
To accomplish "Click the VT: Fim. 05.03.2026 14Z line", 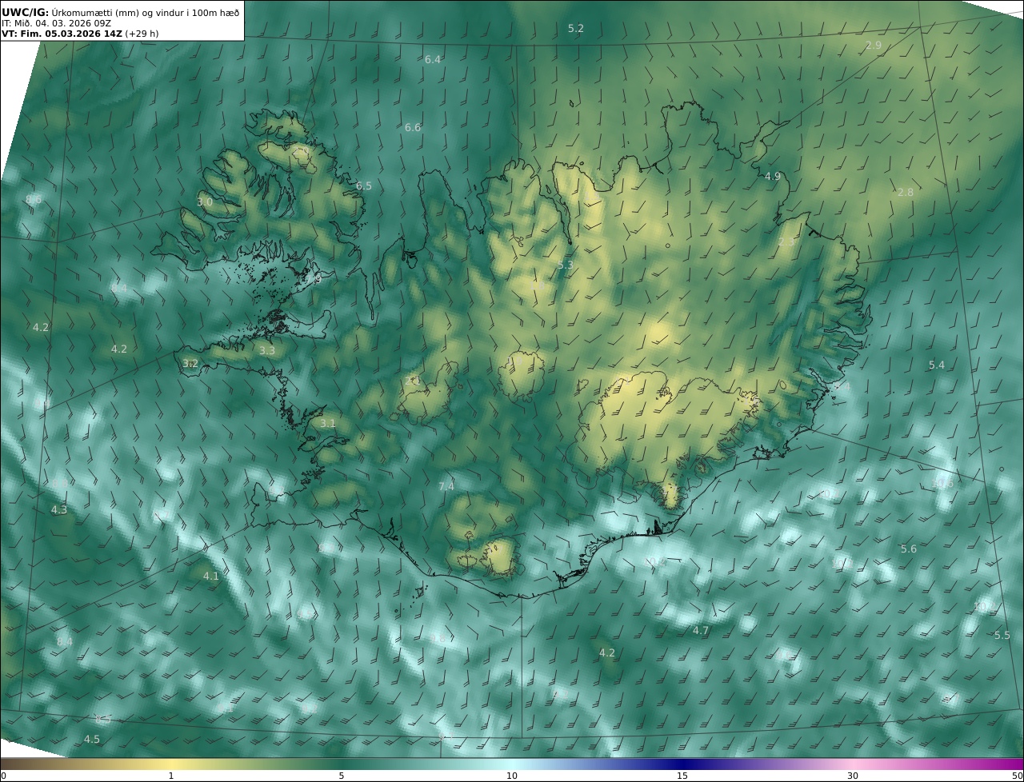I will (79, 34).
